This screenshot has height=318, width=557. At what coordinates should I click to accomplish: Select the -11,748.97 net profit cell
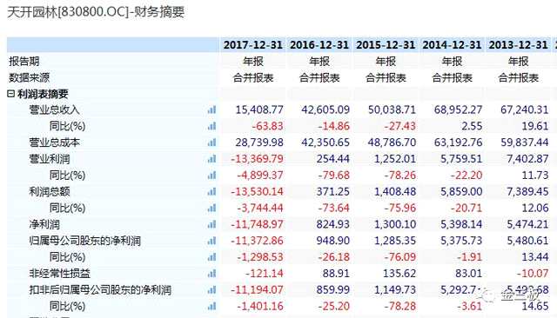coord(258,224)
